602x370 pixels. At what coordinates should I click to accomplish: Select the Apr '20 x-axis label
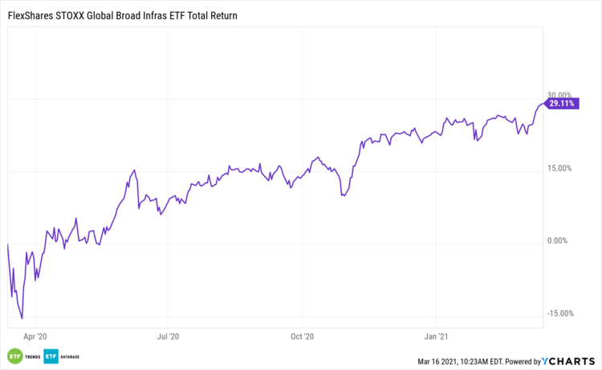[x=36, y=338]
